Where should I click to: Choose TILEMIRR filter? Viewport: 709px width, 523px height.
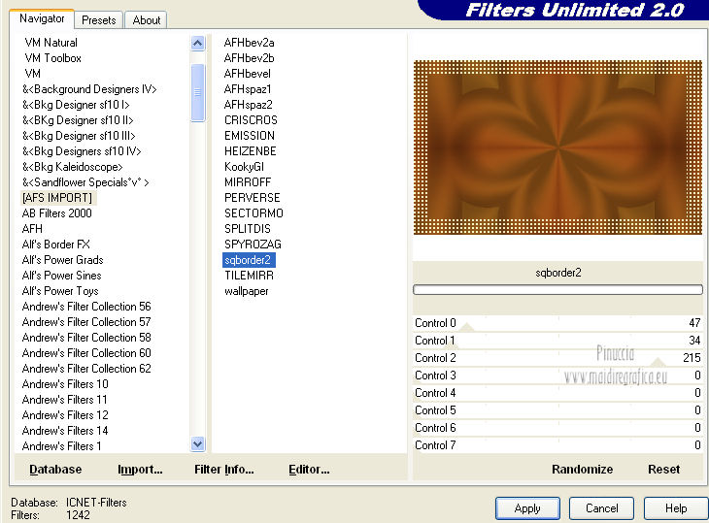point(250,276)
